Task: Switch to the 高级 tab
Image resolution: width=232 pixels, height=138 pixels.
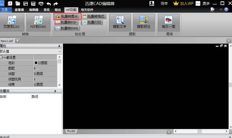Action: tap(47, 10)
